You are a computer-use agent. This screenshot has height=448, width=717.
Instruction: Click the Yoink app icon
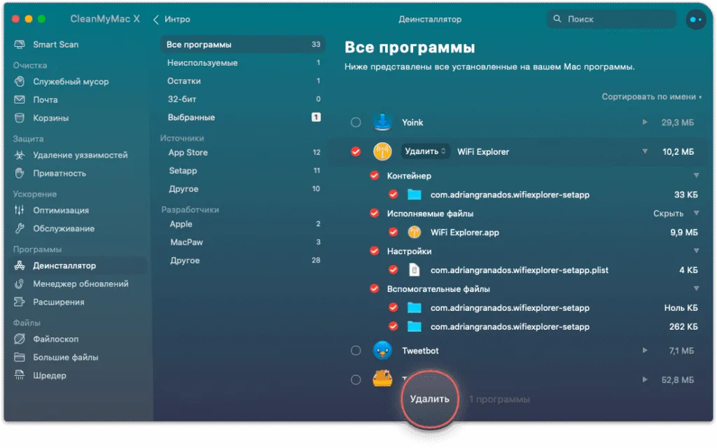[x=382, y=122]
